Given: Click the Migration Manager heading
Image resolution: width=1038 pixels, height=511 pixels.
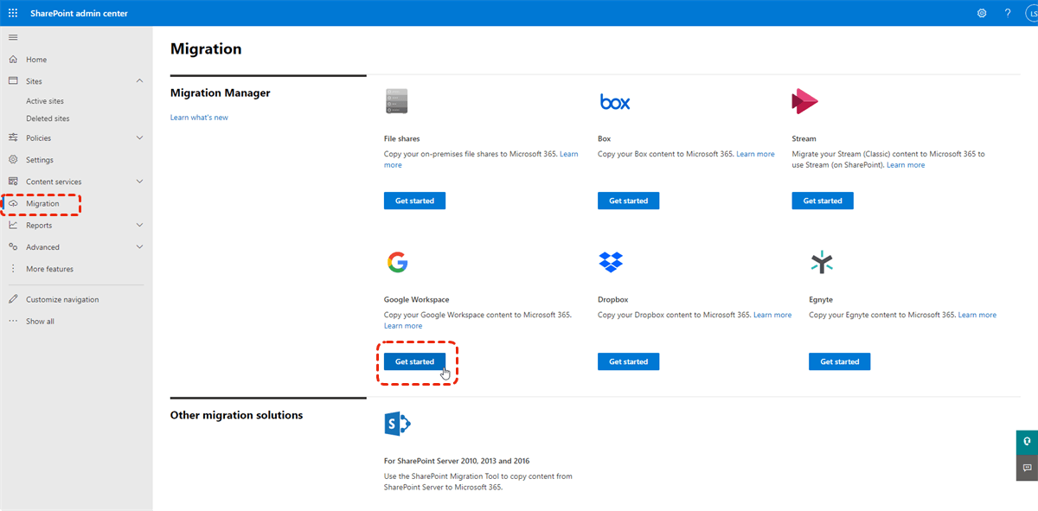Looking at the screenshot, I should [221, 93].
